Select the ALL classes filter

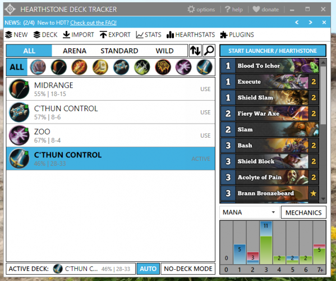pyautogui.click(x=17, y=67)
